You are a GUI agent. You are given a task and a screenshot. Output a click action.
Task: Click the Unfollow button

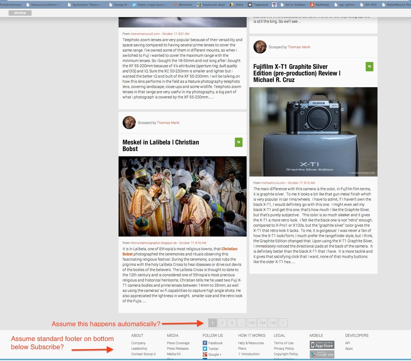coord(20,13)
